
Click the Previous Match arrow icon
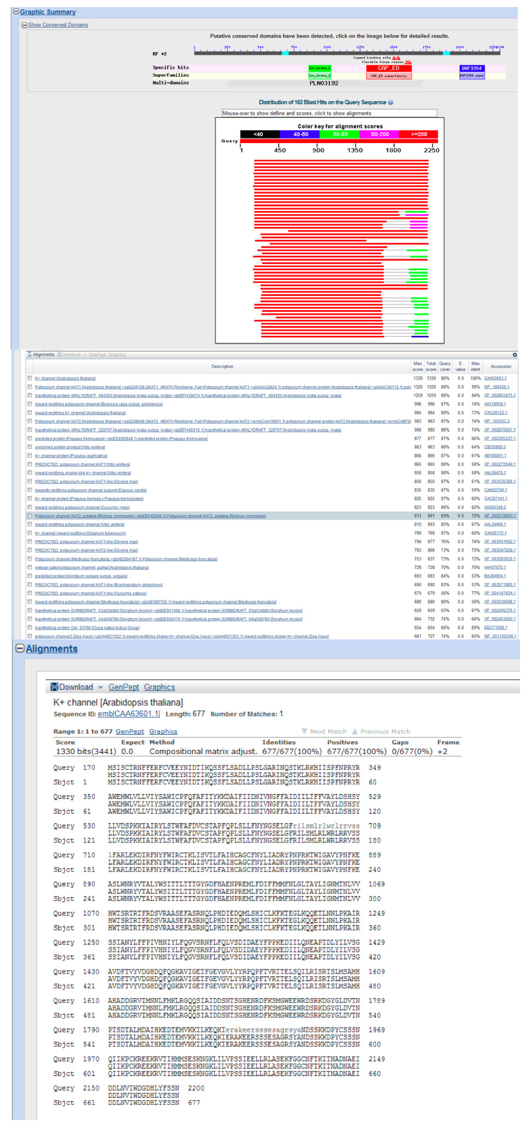[355, 731]
